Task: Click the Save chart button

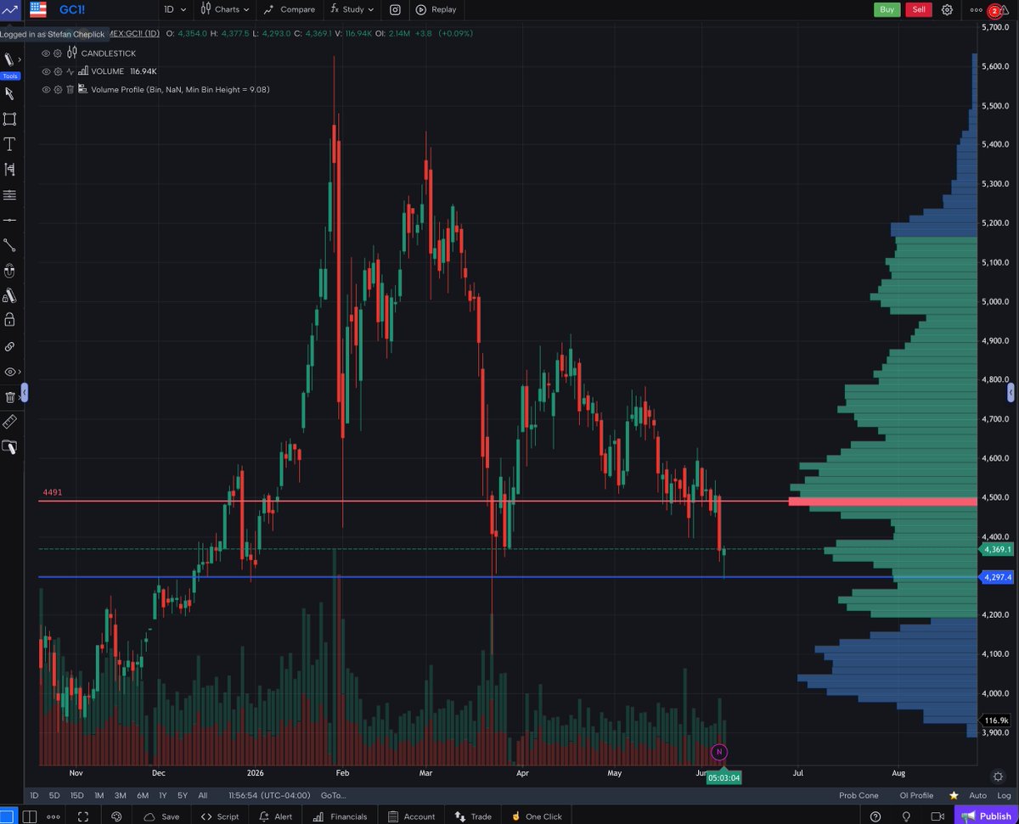Action: click(x=161, y=816)
